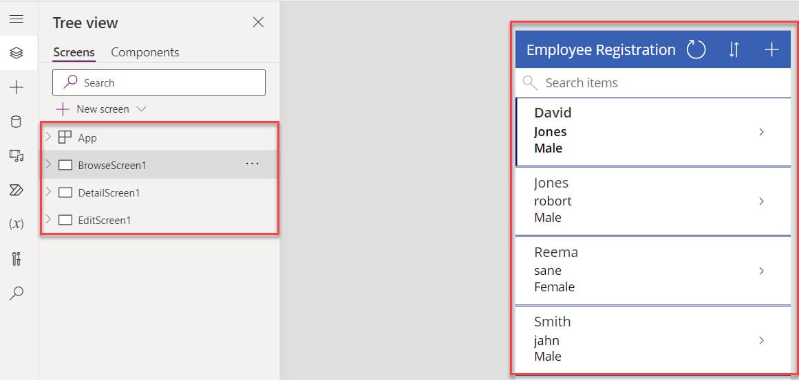799x380 pixels.
Task: Select the Tree view layers icon
Action: 16,53
